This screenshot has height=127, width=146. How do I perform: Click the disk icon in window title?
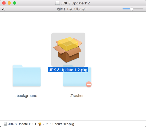(x=58, y=3)
